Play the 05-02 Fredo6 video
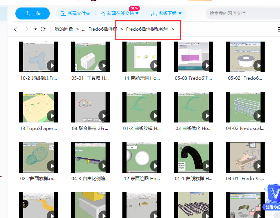Screen dimensions: 280x218 tap(258, 66)
